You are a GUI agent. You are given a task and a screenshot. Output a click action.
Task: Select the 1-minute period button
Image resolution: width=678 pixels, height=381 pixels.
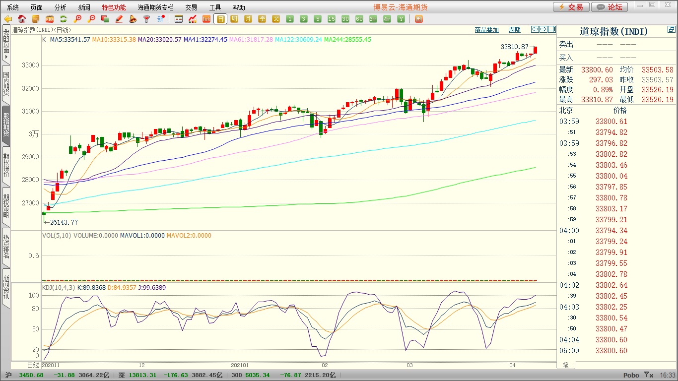tap(290, 19)
